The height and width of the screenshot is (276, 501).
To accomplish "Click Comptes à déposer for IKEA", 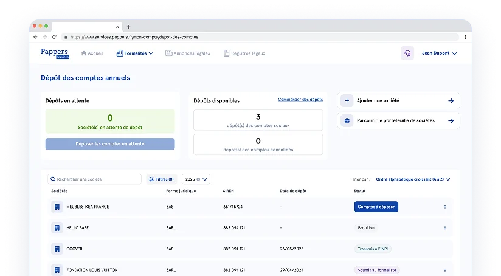I will click(376, 207).
